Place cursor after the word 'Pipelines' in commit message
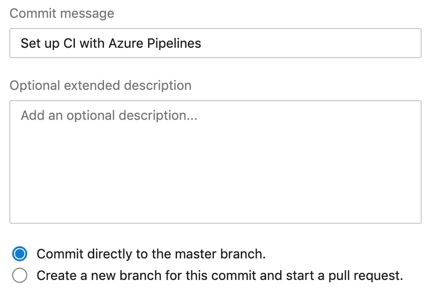 pos(202,43)
